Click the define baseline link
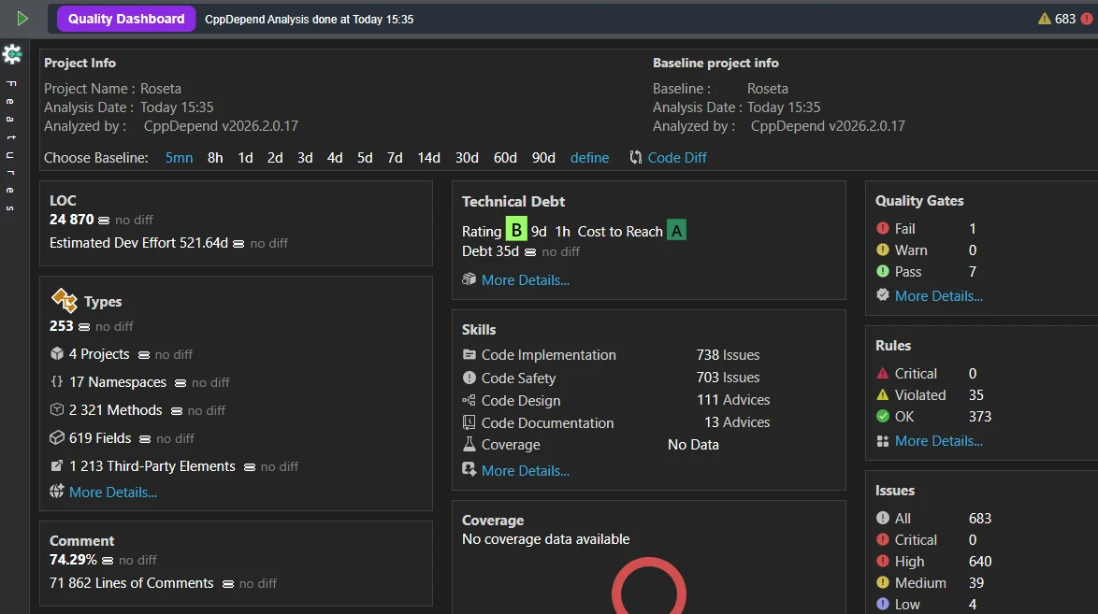1098x614 pixels. point(589,158)
